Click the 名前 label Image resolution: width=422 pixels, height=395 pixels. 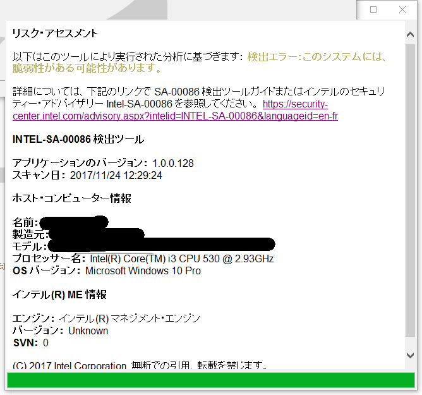click(x=25, y=222)
